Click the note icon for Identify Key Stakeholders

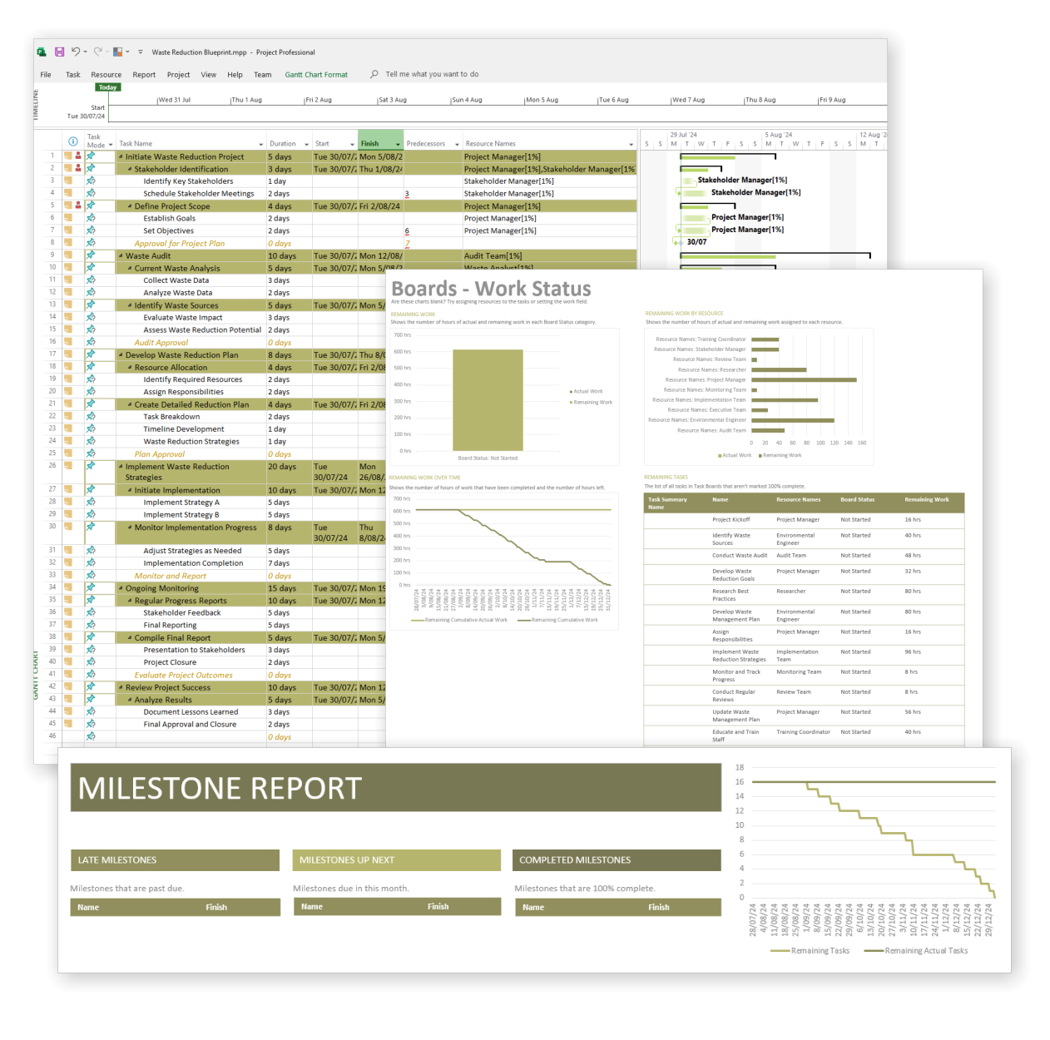(68, 181)
